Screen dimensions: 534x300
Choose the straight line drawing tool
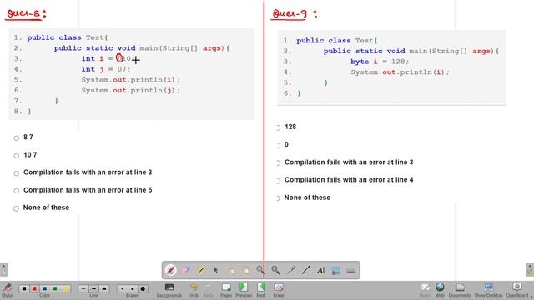pos(305,270)
